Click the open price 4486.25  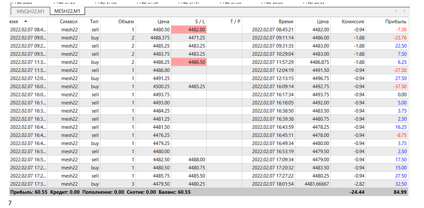click(x=161, y=62)
